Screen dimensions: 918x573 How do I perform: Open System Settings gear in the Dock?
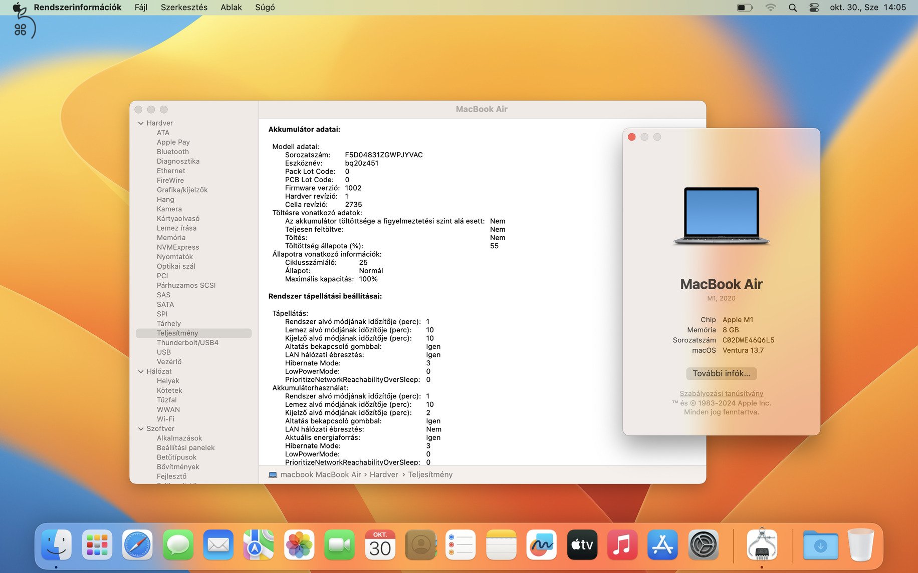[704, 544]
